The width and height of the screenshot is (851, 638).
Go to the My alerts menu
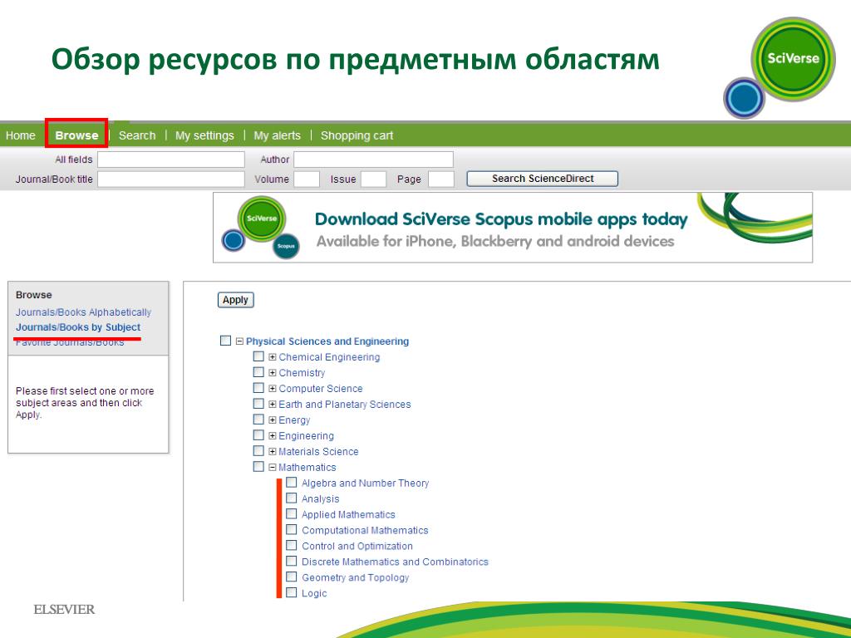(277, 135)
